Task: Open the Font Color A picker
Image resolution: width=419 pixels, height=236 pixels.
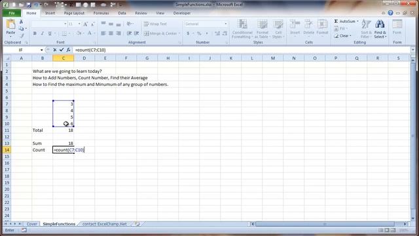Action: point(90,33)
